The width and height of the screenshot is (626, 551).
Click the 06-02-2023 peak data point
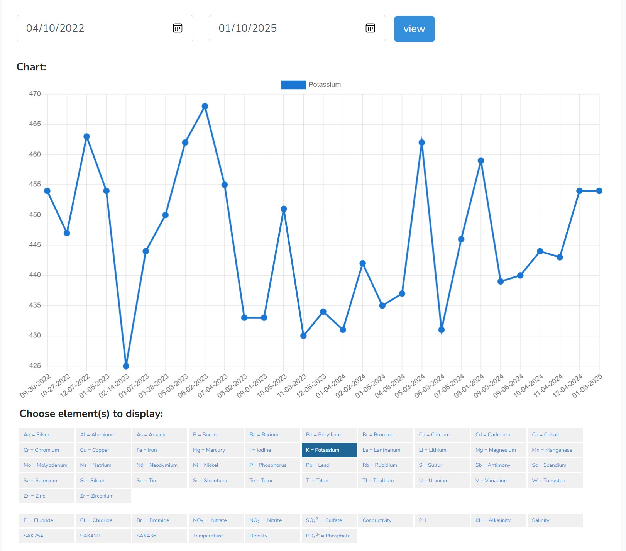pyautogui.click(x=205, y=106)
